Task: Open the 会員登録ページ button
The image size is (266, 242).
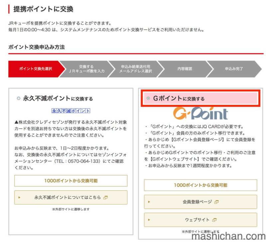Action: click(x=200, y=202)
